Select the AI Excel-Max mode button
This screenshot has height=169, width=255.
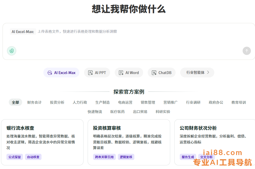point(61,73)
